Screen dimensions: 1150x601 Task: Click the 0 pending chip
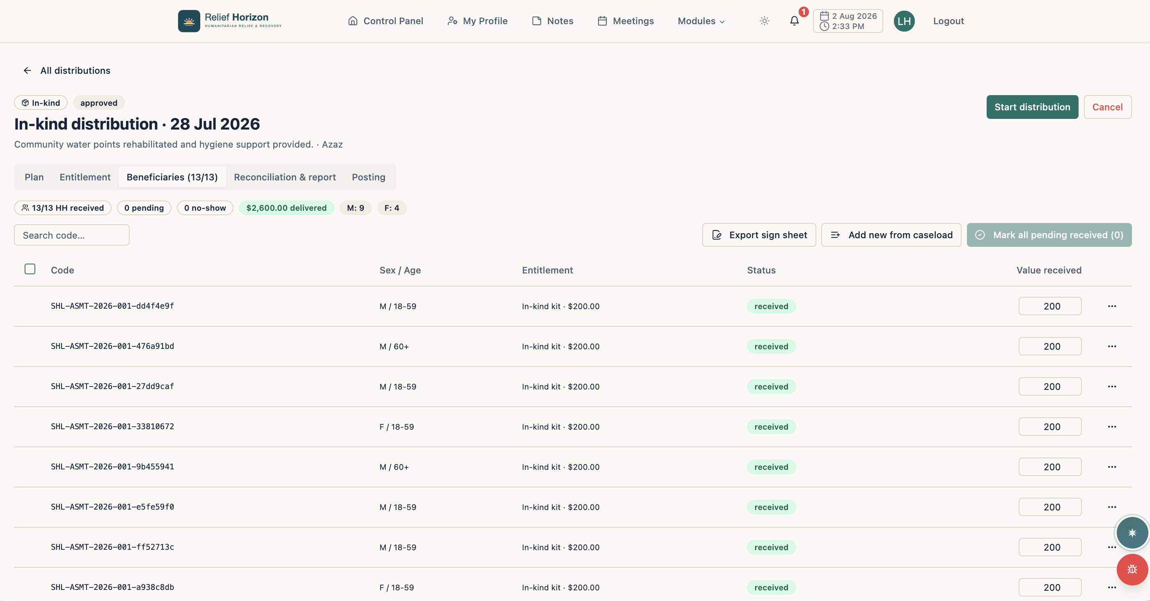coord(144,208)
